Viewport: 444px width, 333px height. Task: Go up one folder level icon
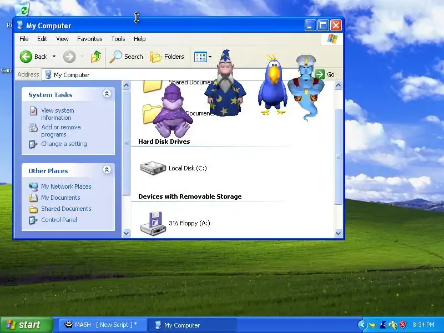(x=96, y=57)
